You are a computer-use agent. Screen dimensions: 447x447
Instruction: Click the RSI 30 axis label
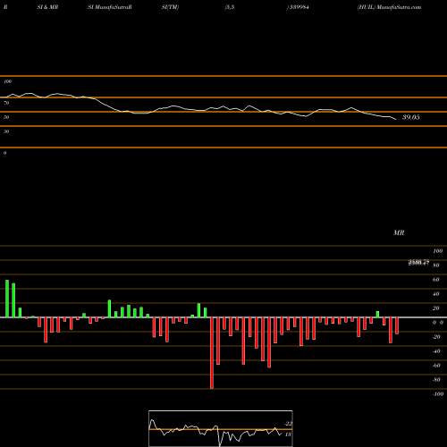6,131
